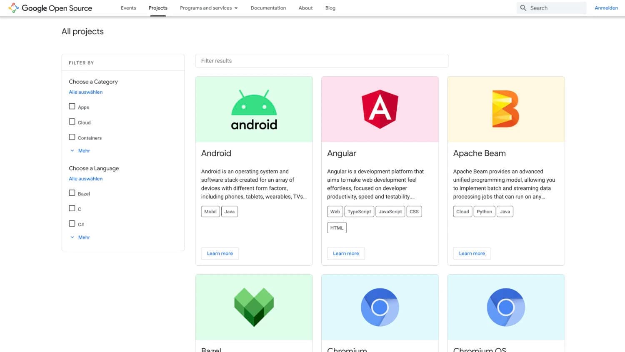The image size is (625, 352).
Task: Select the Android project logo
Action: click(254, 109)
